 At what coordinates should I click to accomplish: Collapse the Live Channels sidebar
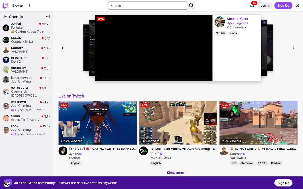[48, 16]
